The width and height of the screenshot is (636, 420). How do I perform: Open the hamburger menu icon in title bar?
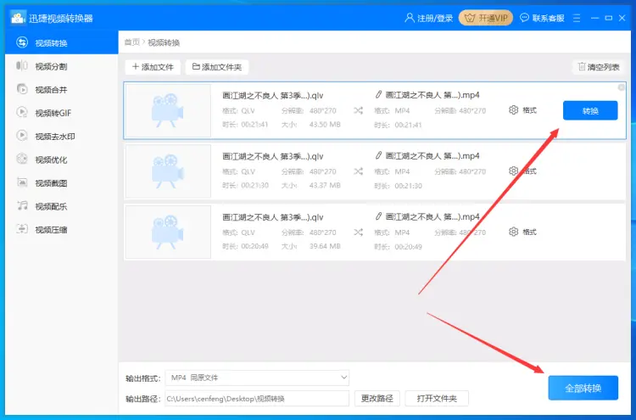tap(577, 18)
